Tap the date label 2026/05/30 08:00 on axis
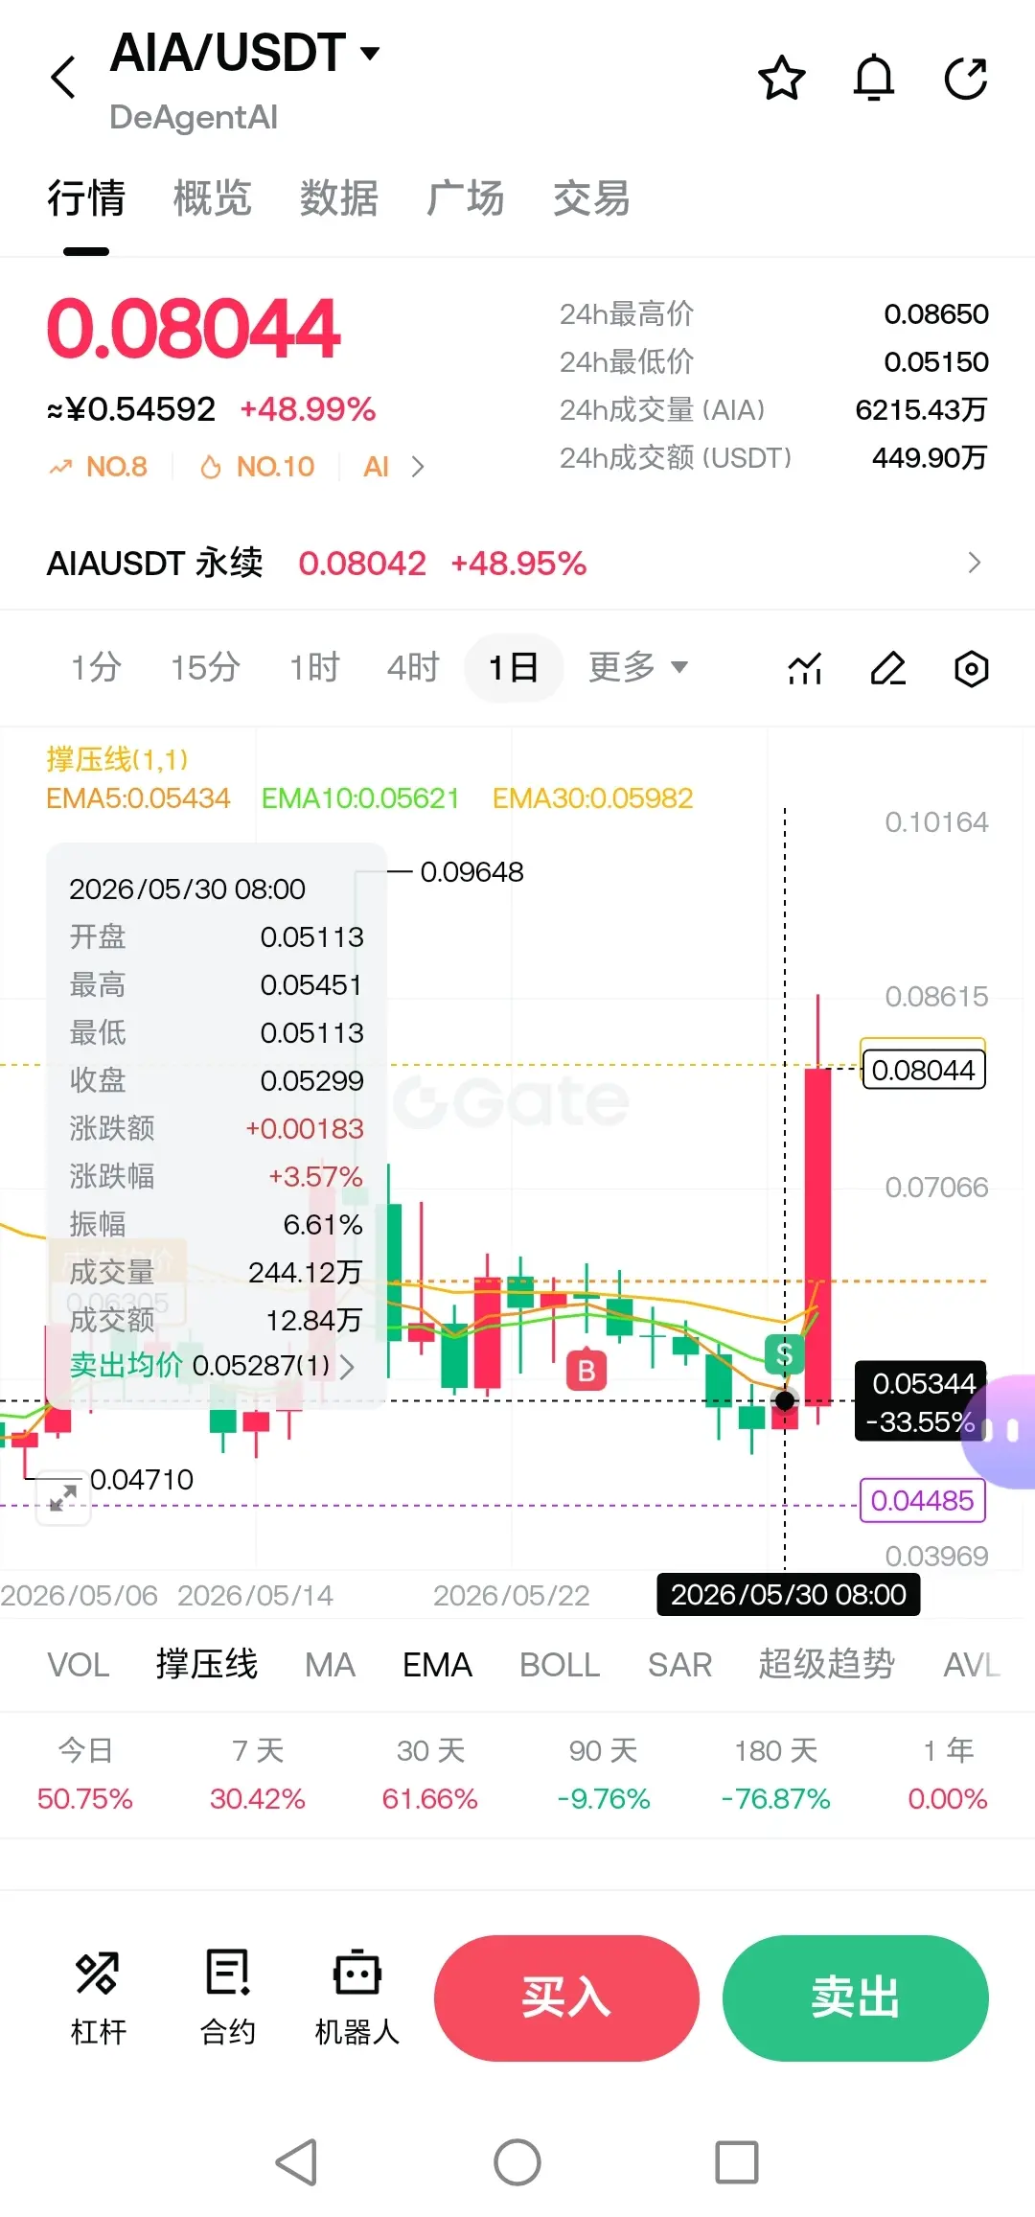The width and height of the screenshot is (1035, 2217). pos(789,1595)
